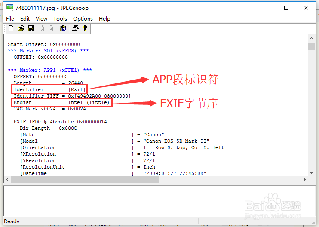Viewport: 319px width, 227px height.
Task: Print with the printer icon
Action: pos(75,28)
